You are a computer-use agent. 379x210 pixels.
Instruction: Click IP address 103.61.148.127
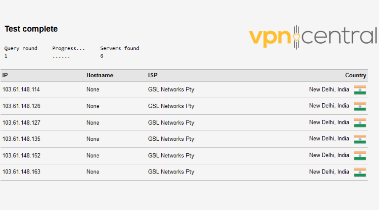(x=21, y=123)
